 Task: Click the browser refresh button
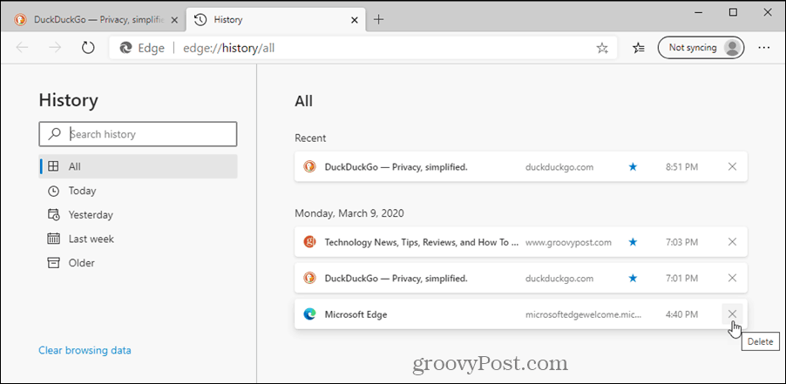(87, 48)
